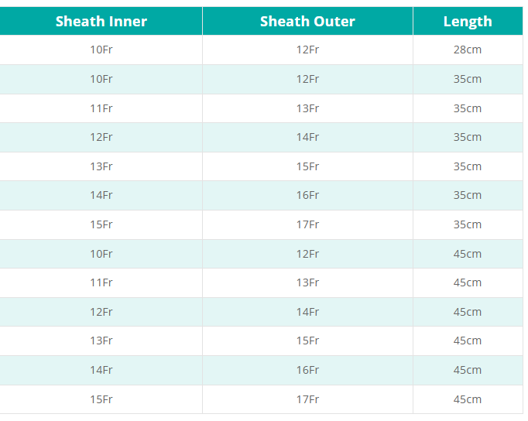Screen dimensions: 528x421
Task: Select inner 13Fr cell in 35cm row
Action: point(101,166)
